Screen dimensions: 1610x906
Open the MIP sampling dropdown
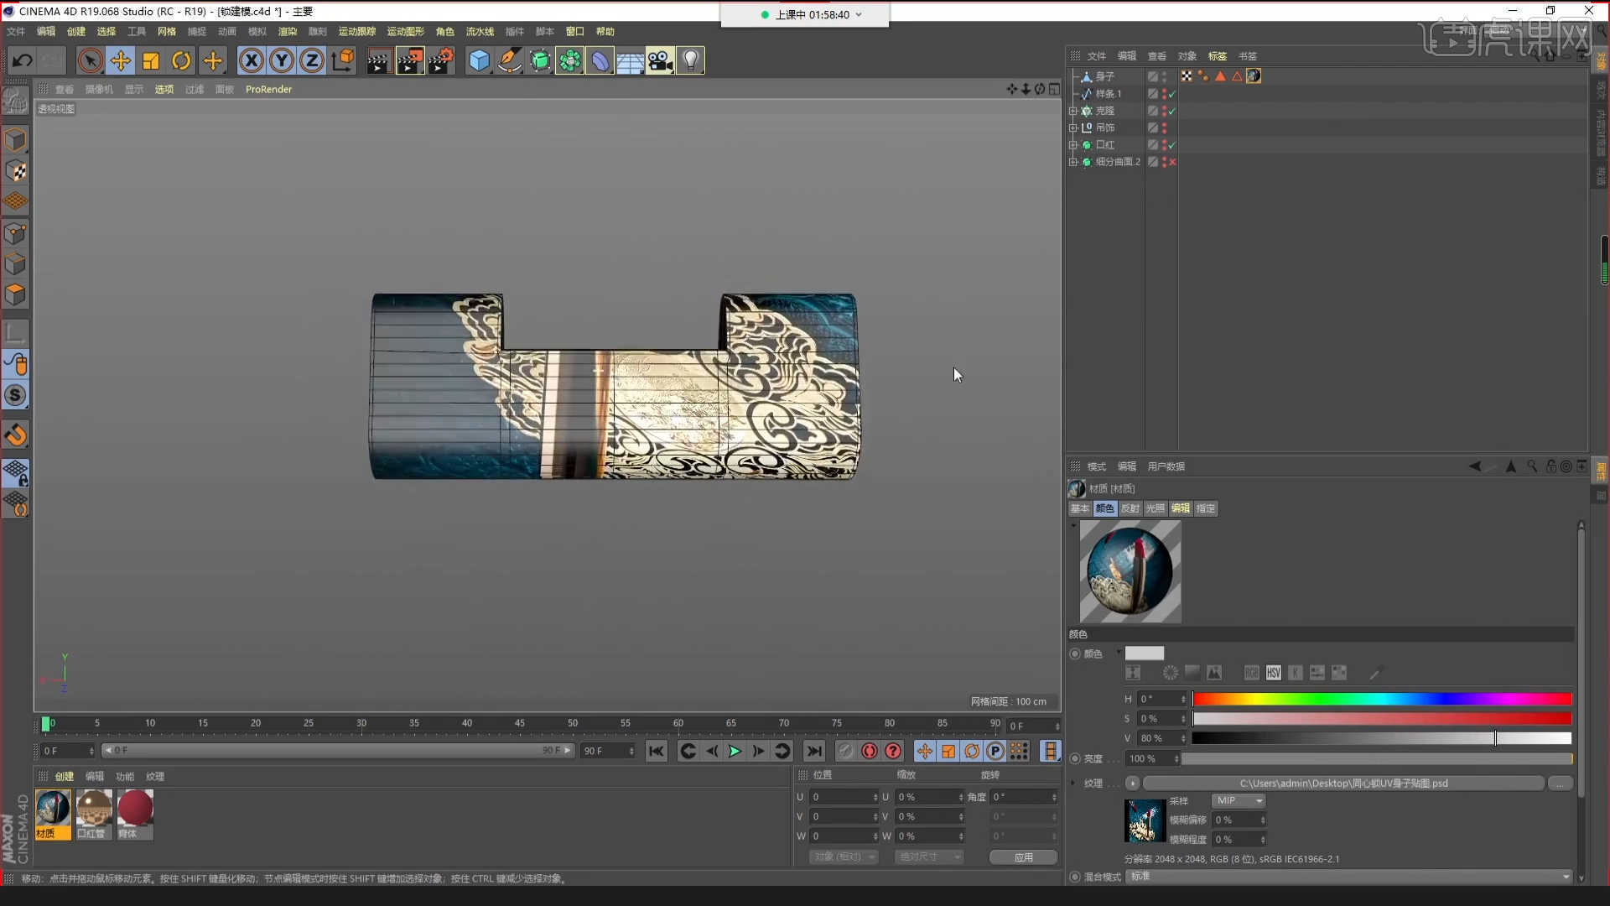point(1239,801)
